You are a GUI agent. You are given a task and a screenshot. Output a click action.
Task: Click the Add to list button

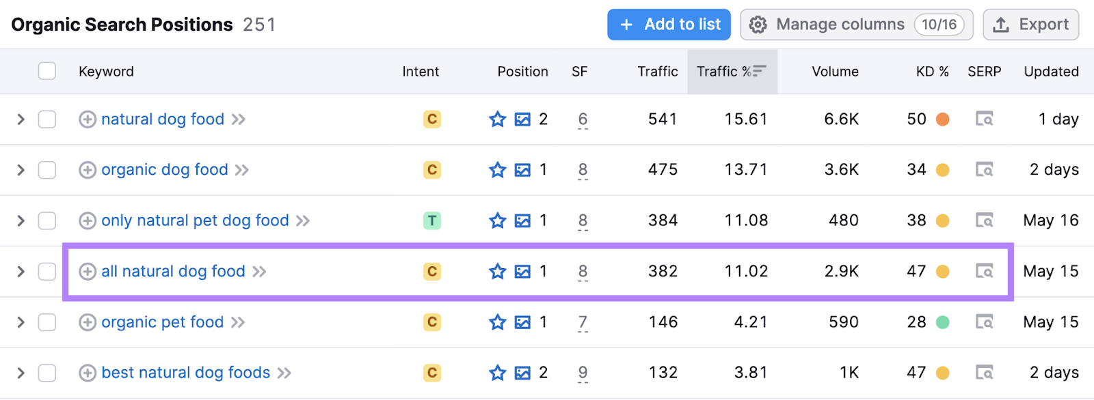click(x=669, y=25)
